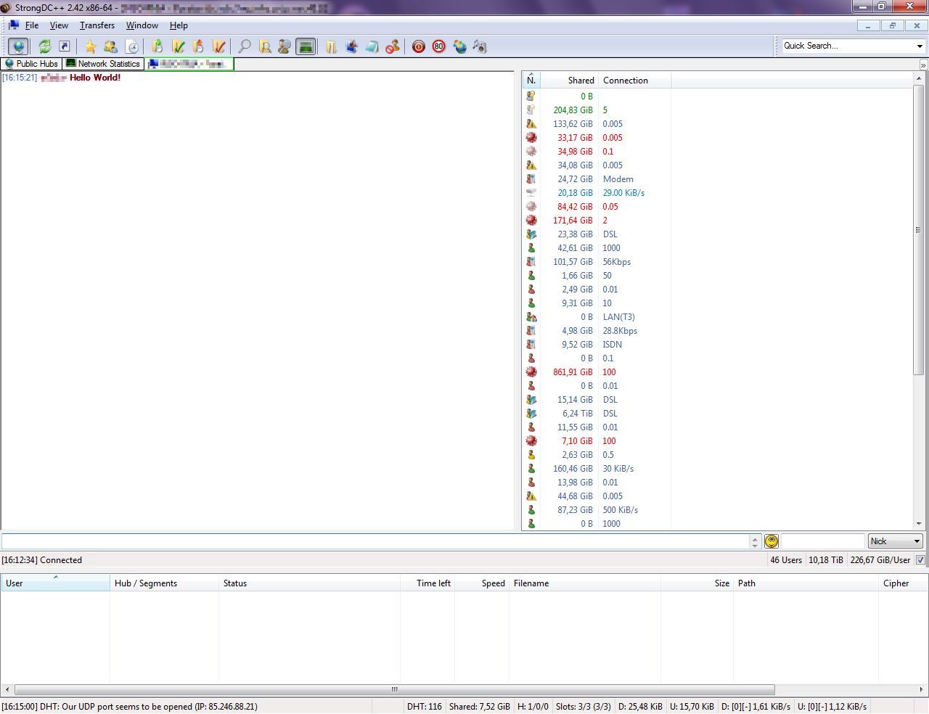Click the Shared: 7,52 GiB status entry

click(x=480, y=707)
